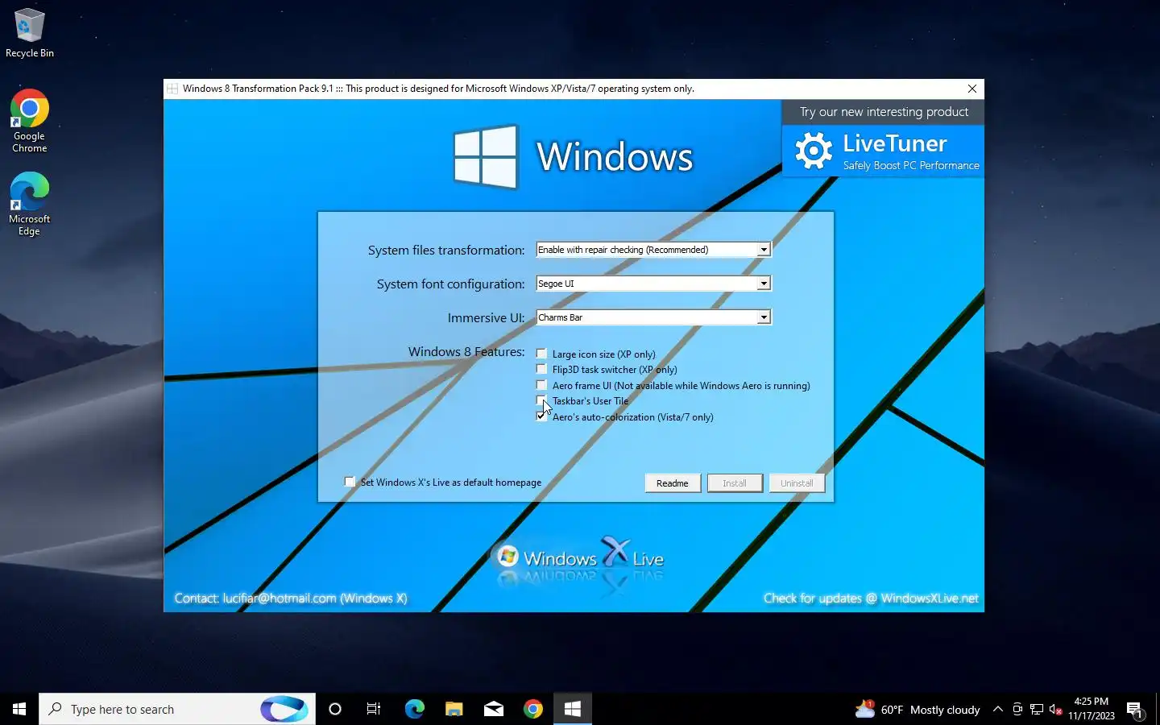Screen dimensions: 1160x725
Task: Open the Start menu
Action: pos(19,709)
